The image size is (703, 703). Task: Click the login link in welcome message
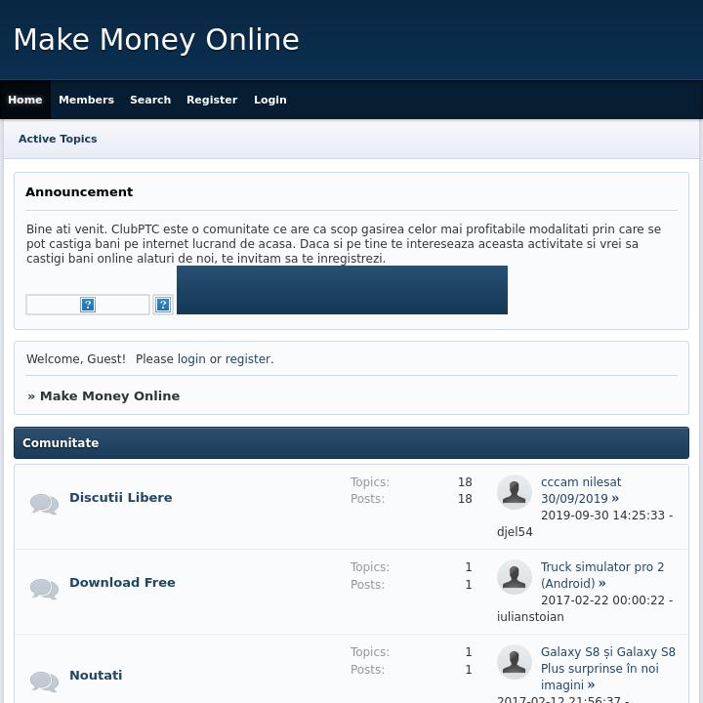click(x=191, y=359)
